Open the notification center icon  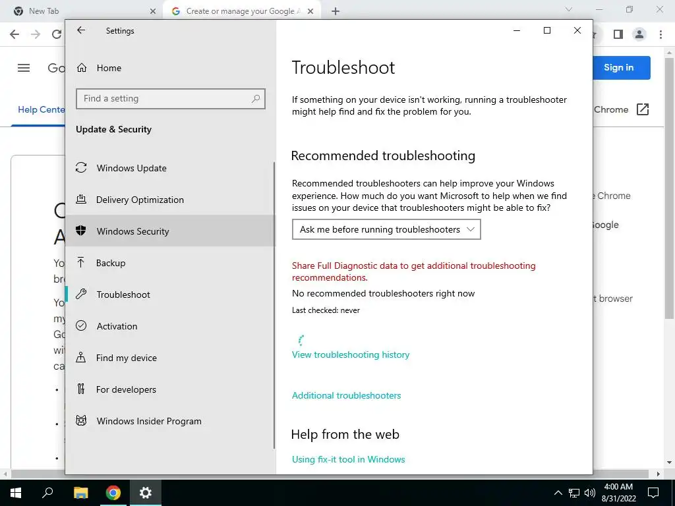click(x=653, y=493)
